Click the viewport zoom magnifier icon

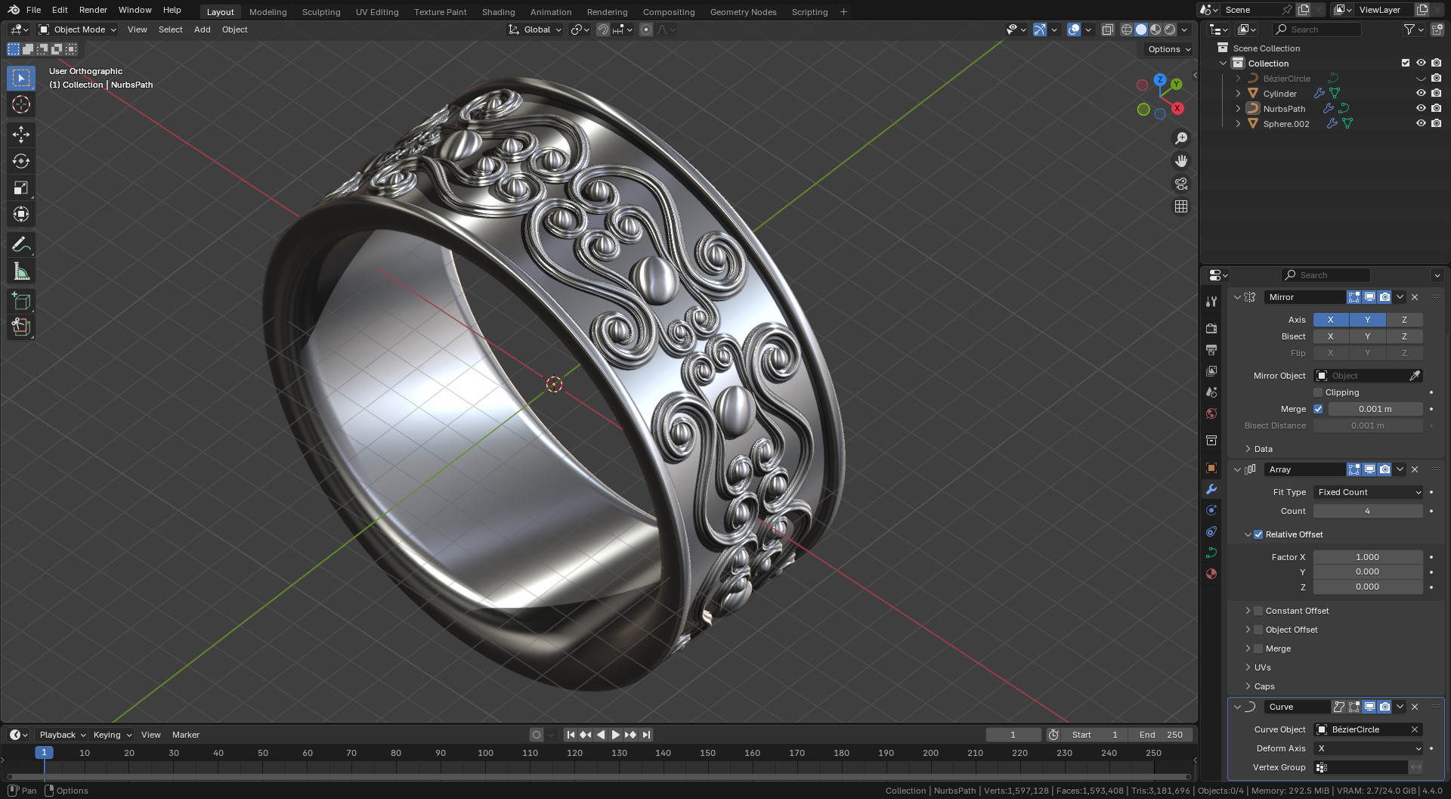(1181, 138)
